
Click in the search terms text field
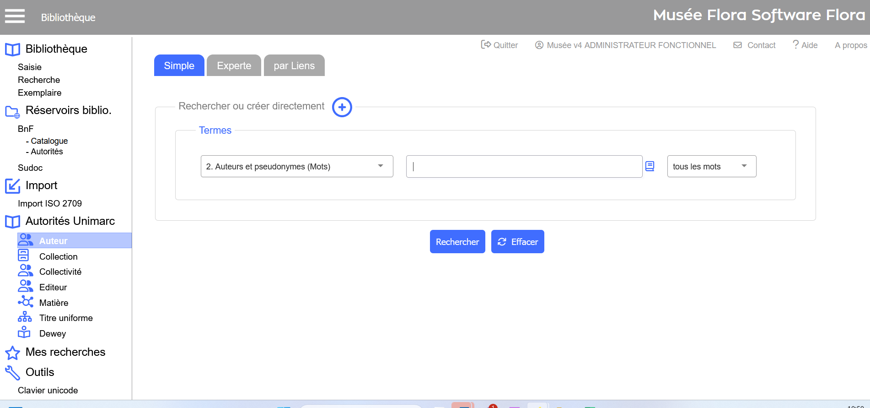click(524, 166)
